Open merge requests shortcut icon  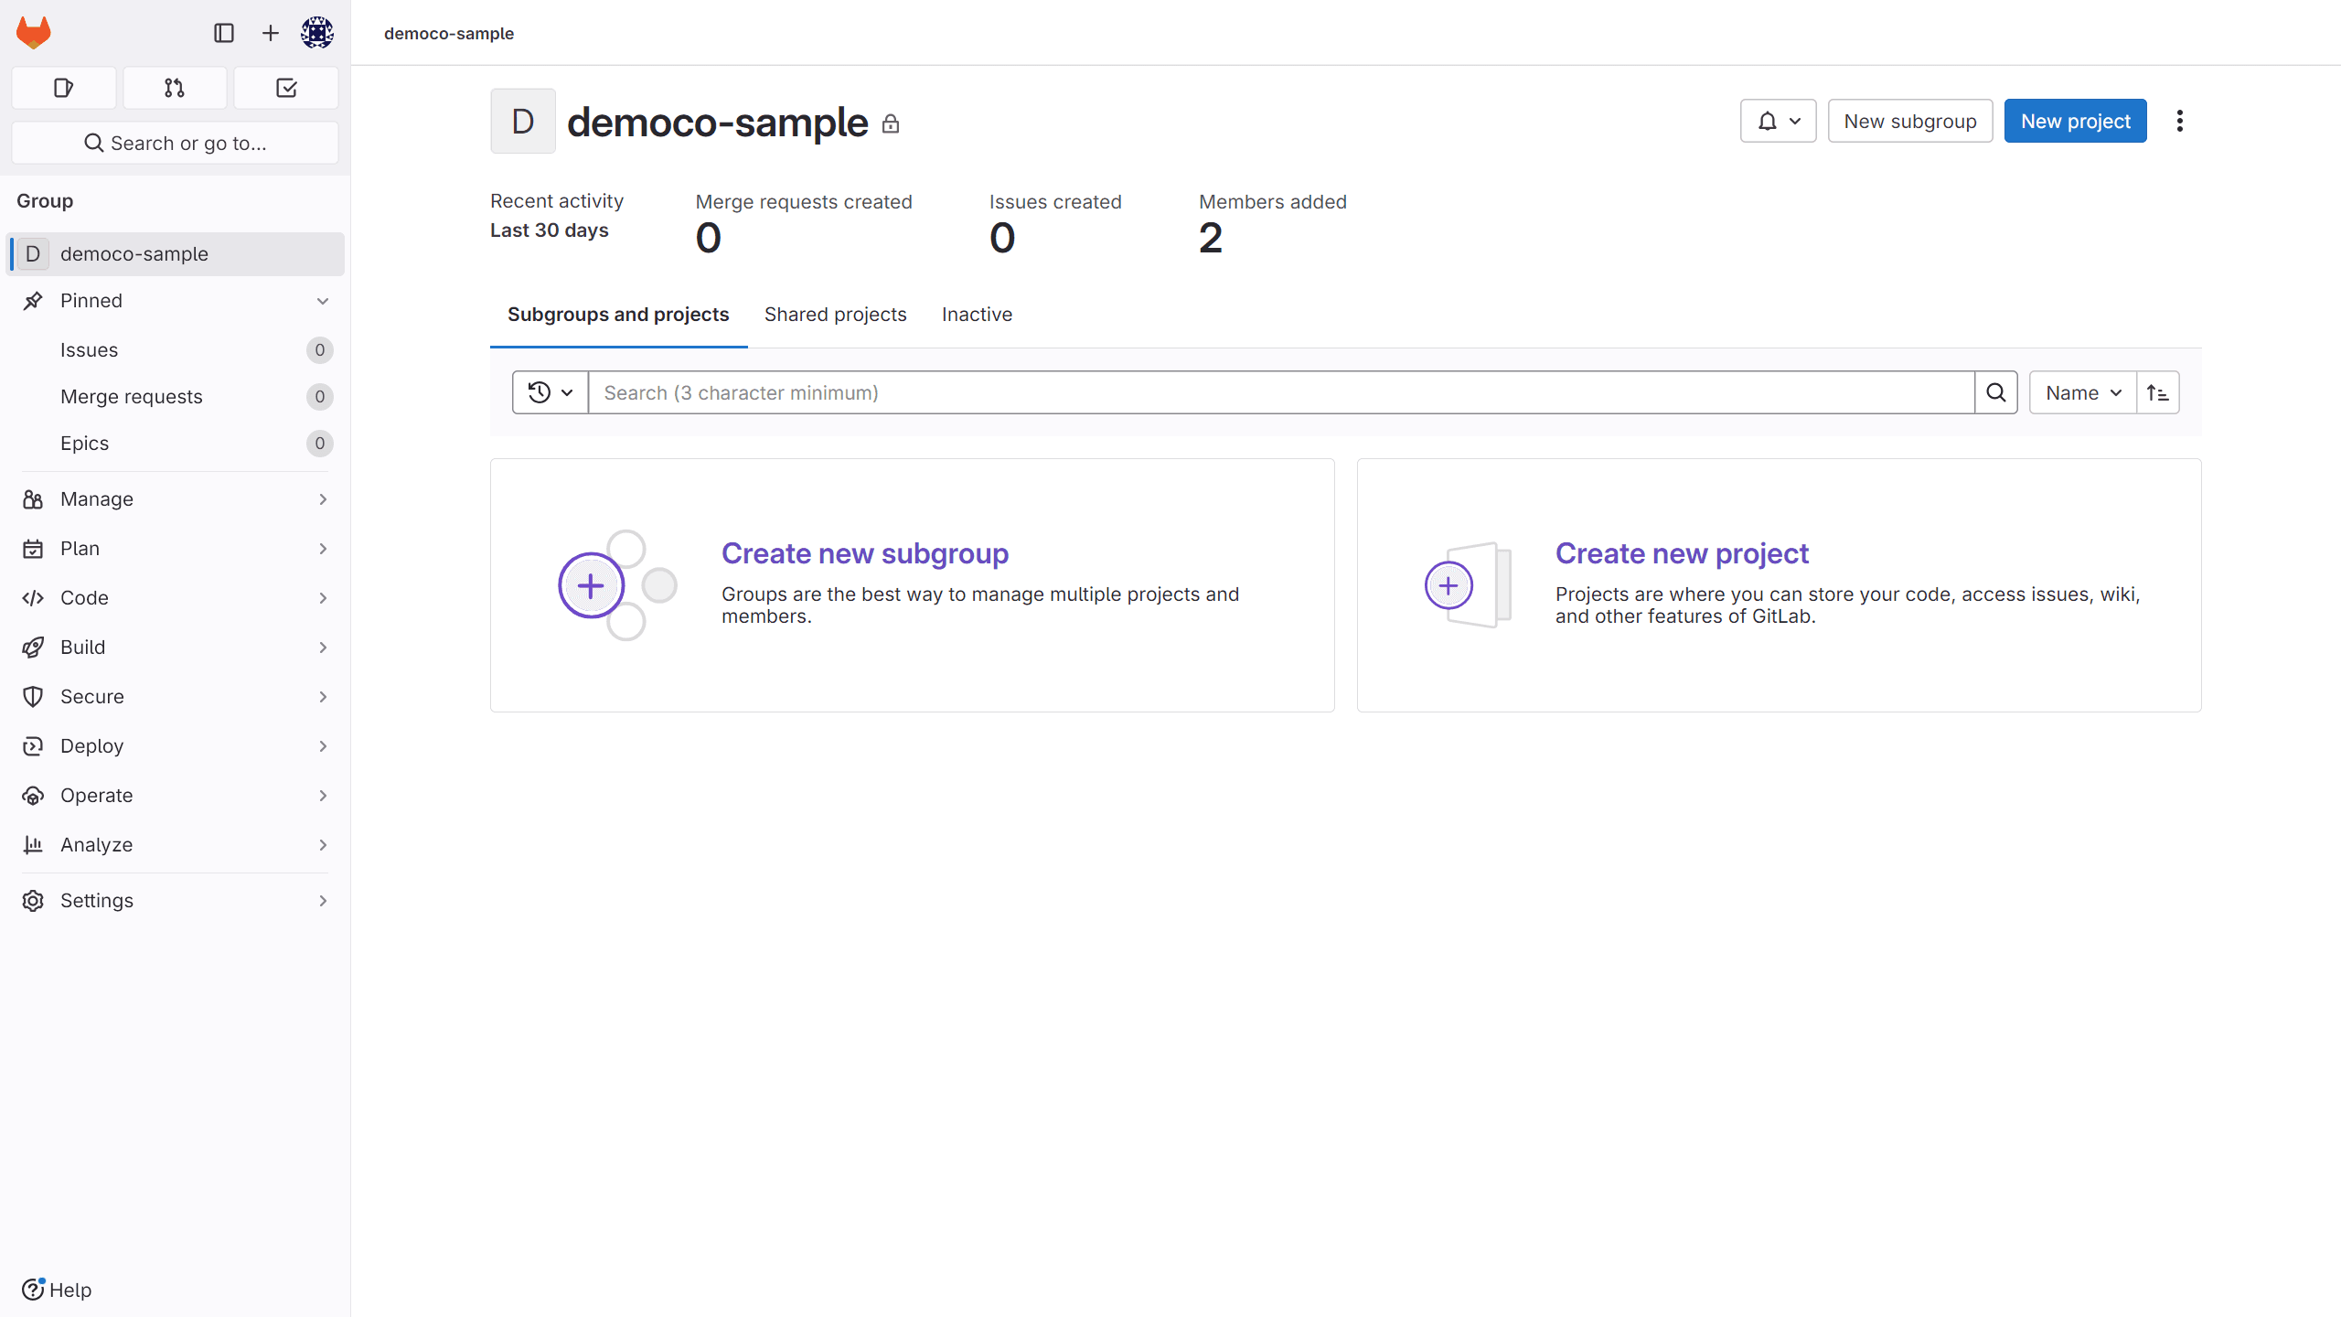(x=175, y=88)
